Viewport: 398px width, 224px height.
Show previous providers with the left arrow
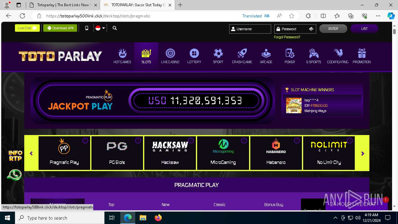pos(31,153)
